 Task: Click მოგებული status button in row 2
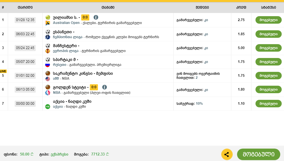[268, 34]
